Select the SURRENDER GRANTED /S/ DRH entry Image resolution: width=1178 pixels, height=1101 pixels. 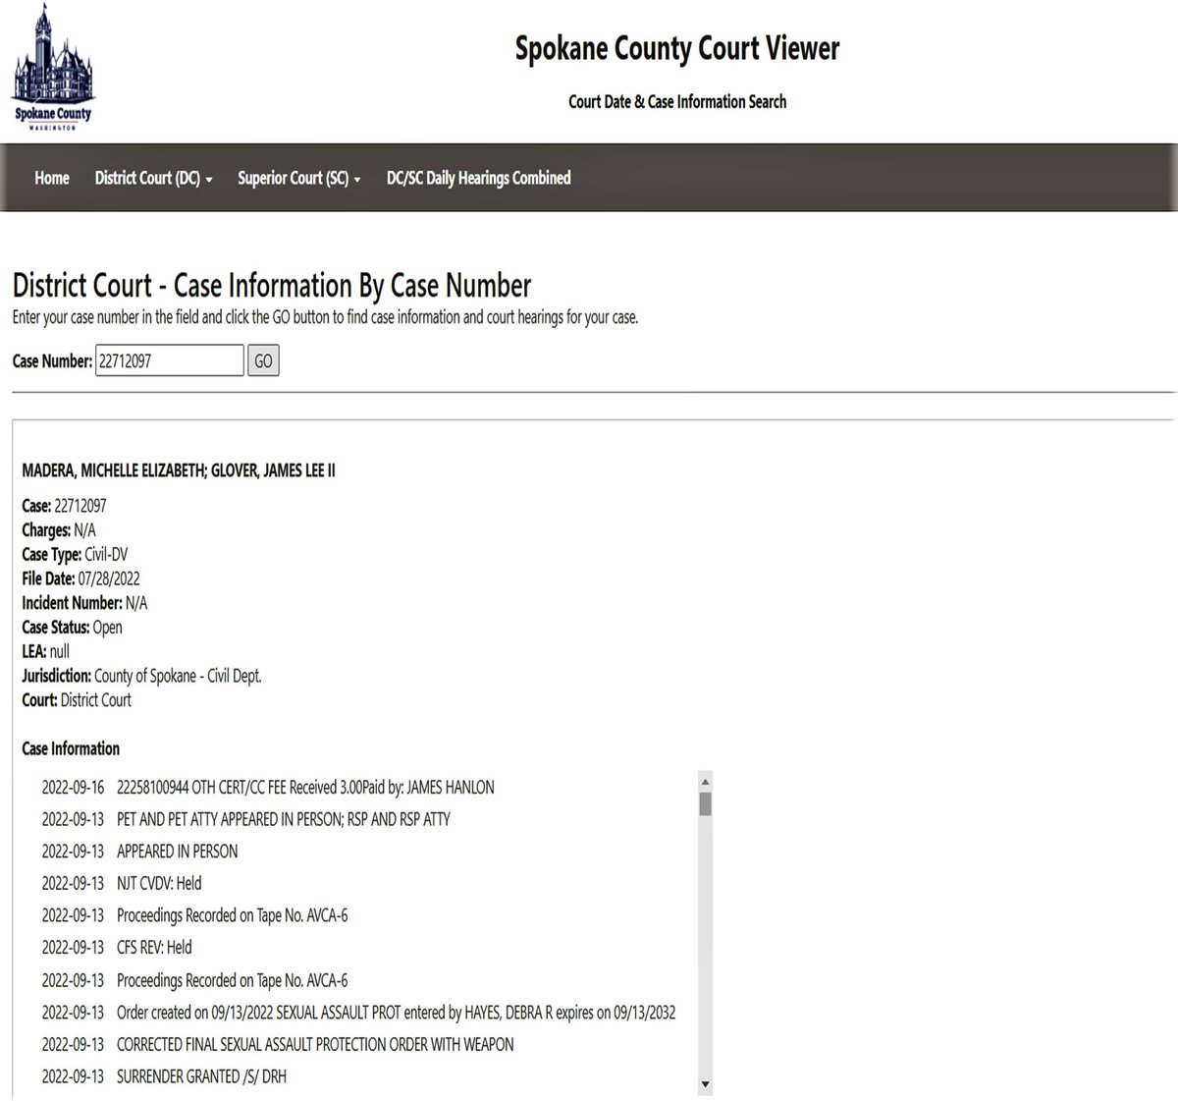[164, 1076]
